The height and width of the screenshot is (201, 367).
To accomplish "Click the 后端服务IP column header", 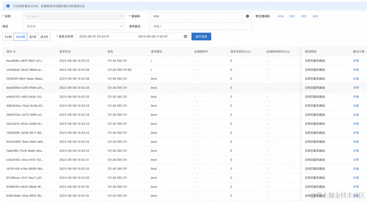I will (x=201, y=52).
